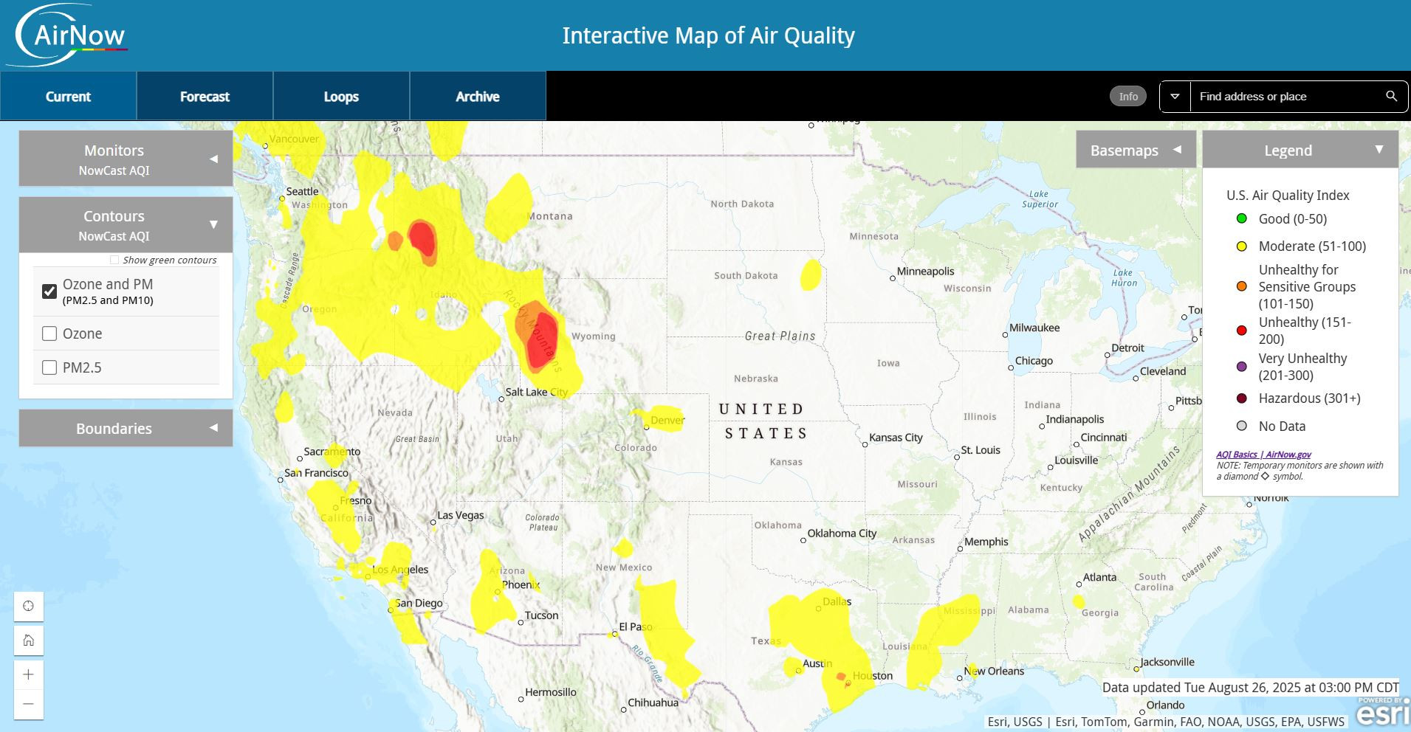The height and width of the screenshot is (732, 1411).
Task: Expand the Monitors NowCast AQI panel
Action: pyautogui.click(x=126, y=159)
